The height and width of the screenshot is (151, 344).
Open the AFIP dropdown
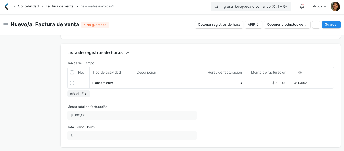pos(253,25)
